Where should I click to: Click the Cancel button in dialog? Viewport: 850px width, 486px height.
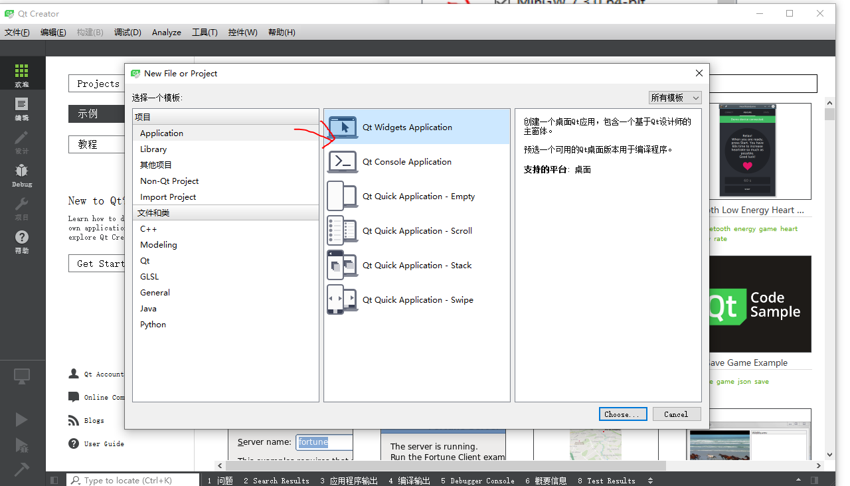(676, 414)
